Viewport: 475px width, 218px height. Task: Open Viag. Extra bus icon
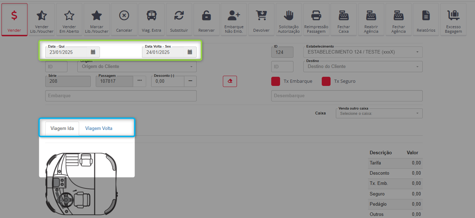152,15
